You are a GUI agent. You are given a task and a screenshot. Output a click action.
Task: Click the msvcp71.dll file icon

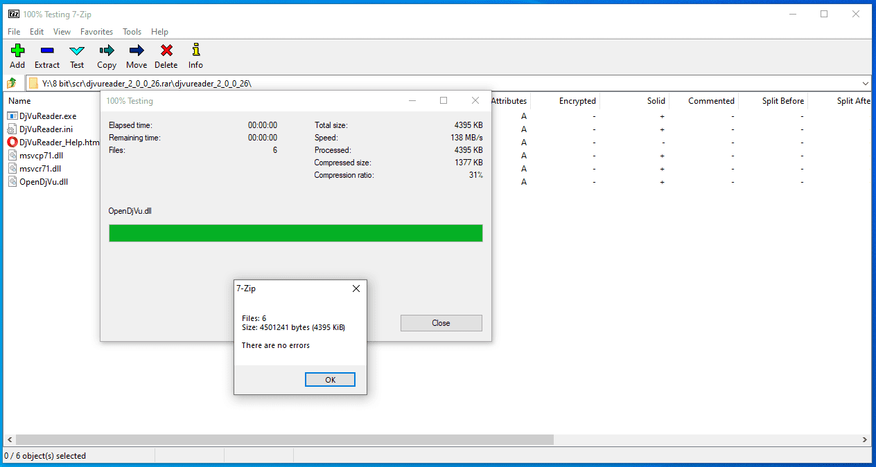(x=12, y=156)
